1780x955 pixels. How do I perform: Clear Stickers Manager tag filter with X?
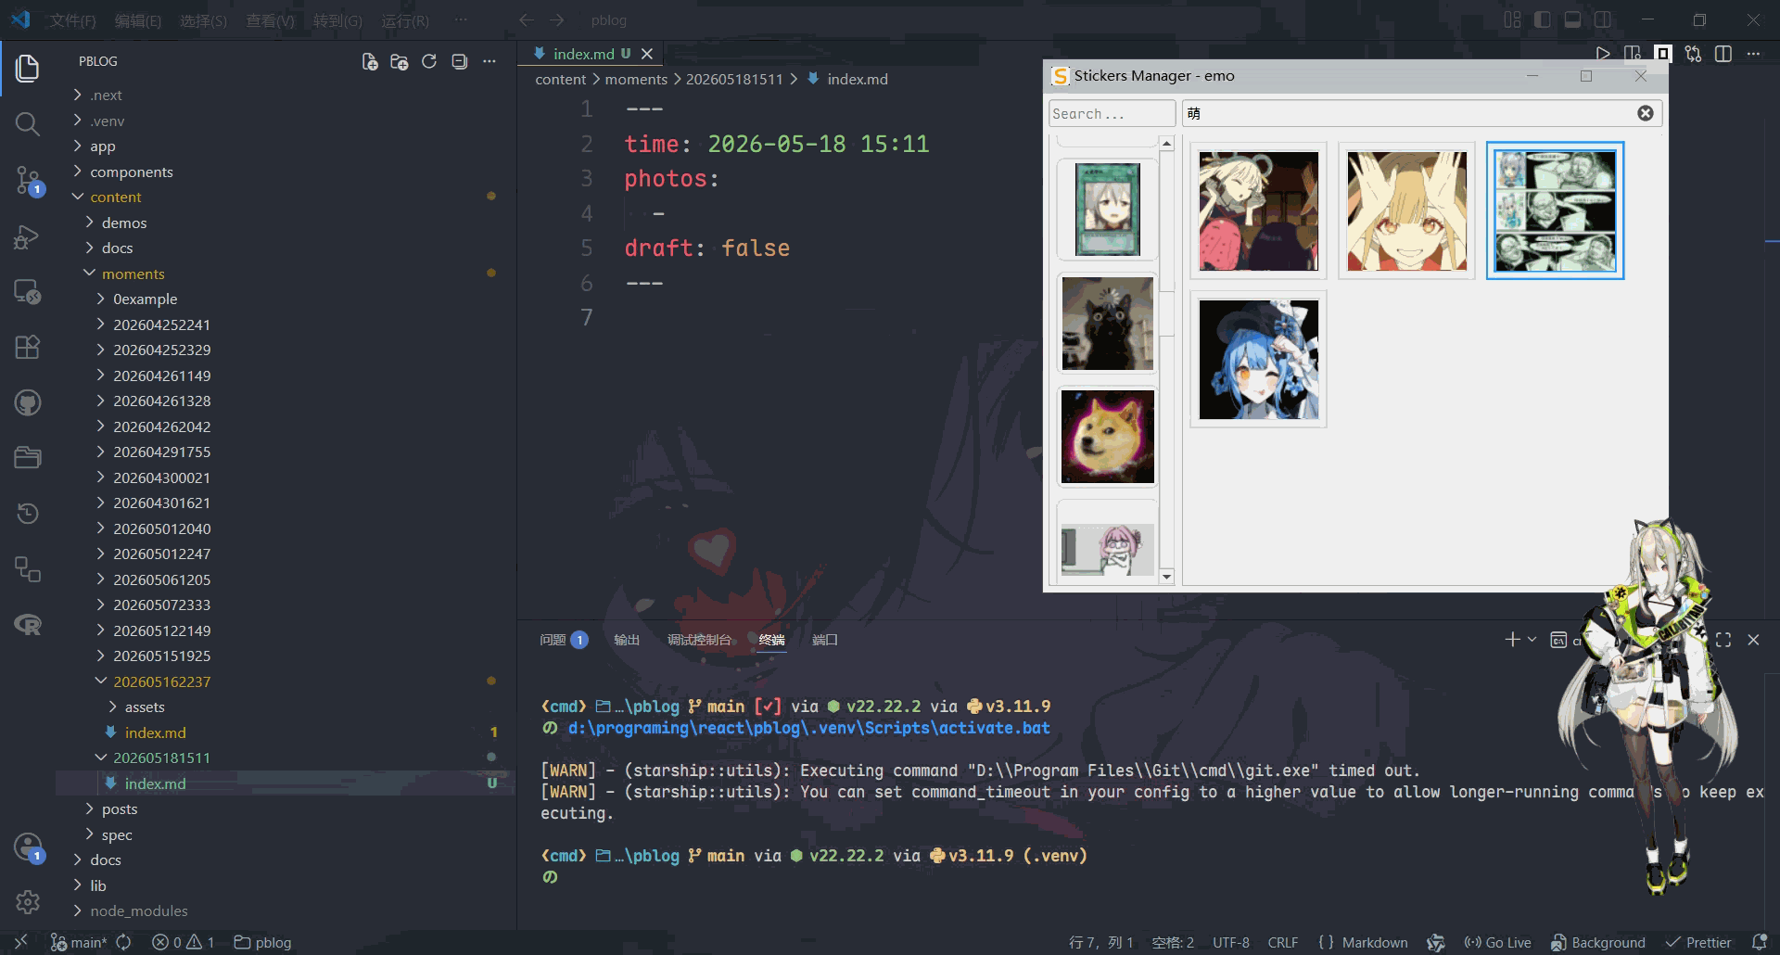pyautogui.click(x=1645, y=113)
